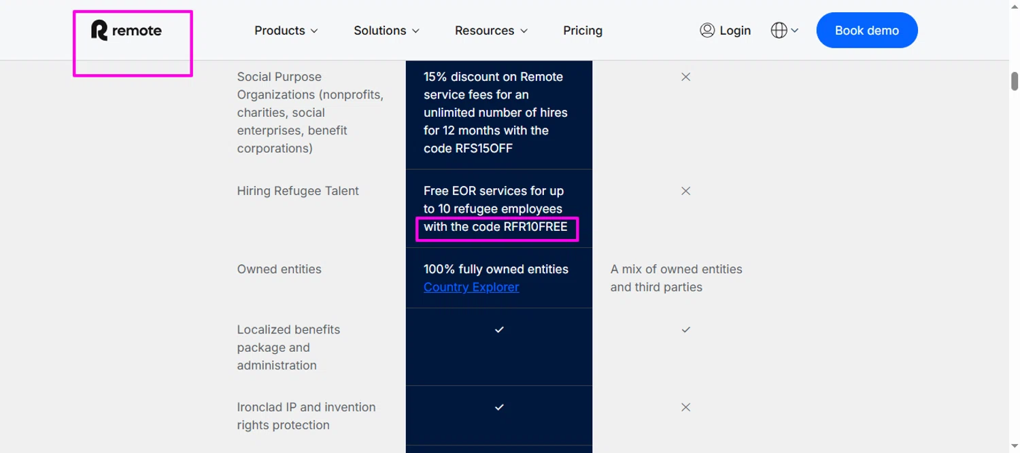This screenshot has width=1020, height=453.
Task: Click the text 'A mix of owned entities and third parties'
Action: click(677, 278)
